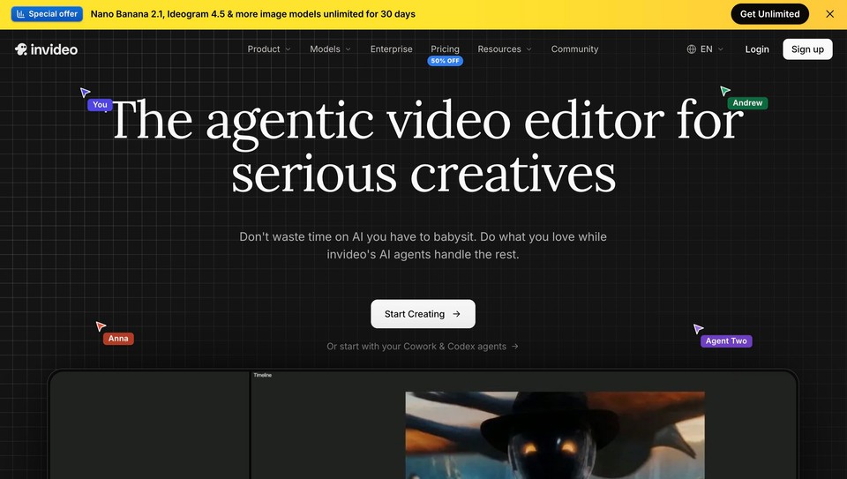Open the Pricing page
The height and width of the screenshot is (479, 847).
point(445,49)
